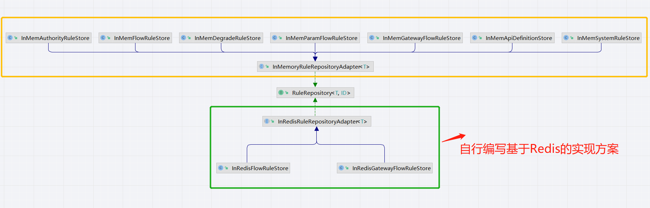Select the RuleRepository interface node
The image size is (650, 208).
coord(315,93)
